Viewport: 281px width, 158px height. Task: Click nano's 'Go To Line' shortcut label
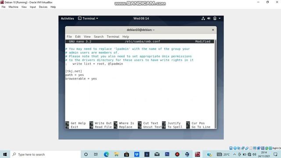(201, 127)
